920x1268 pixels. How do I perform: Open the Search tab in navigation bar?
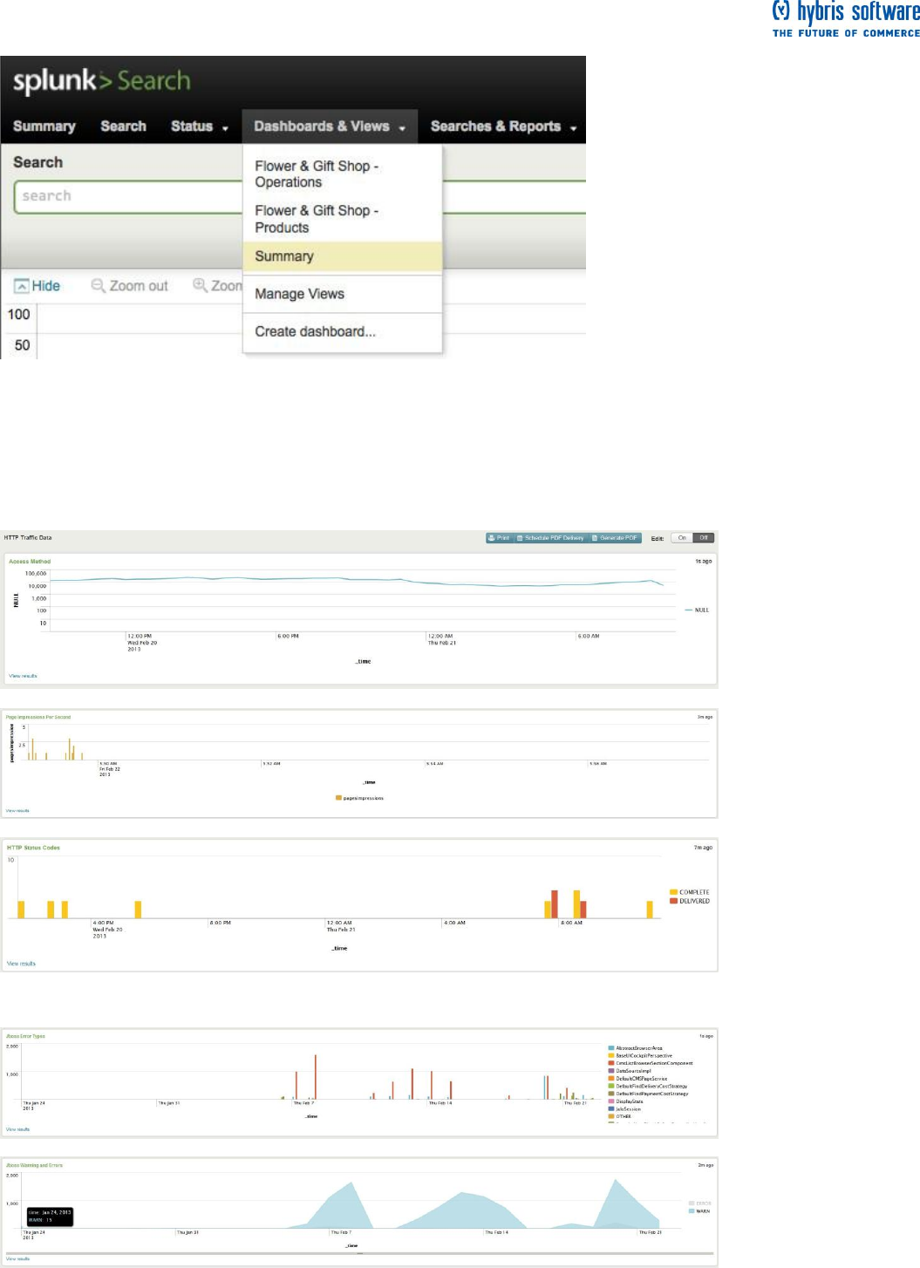[123, 126]
